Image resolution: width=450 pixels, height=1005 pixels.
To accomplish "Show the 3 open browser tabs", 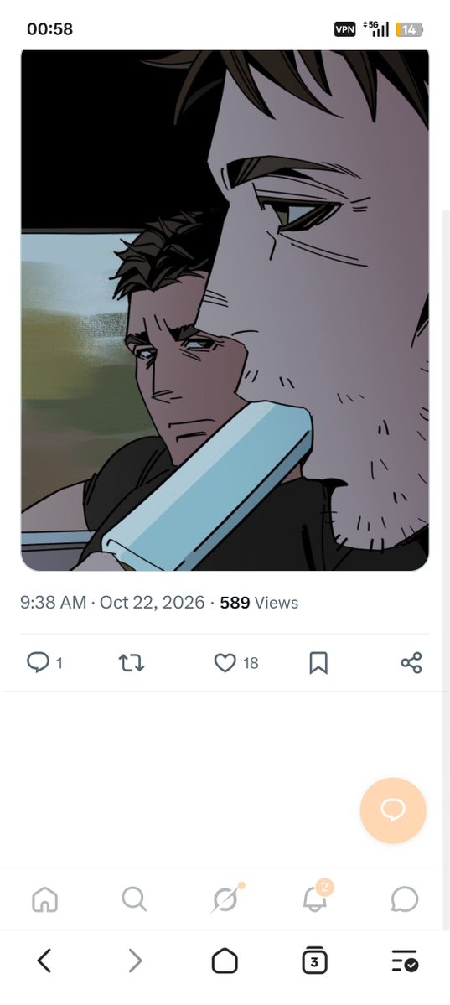I will [x=314, y=961].
